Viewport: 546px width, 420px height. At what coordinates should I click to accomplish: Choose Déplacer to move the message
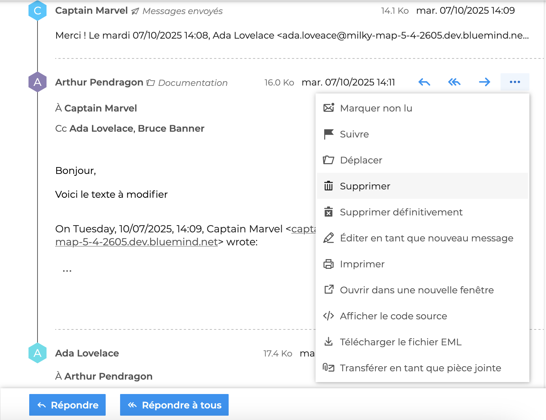pos(361,160)
